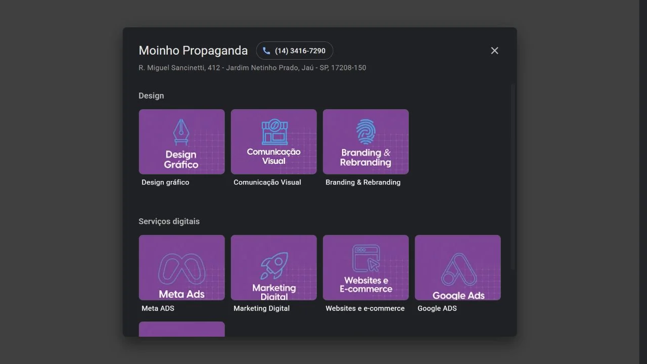647x364 pixels.
Task: Select the 'Marketing Digital' caption below its card
Action: [262, 308]
